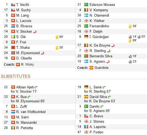Screen dimensions: 147x135
Task: Open player İ. Gündoğan's name link
Action: [x=99, y=37]
